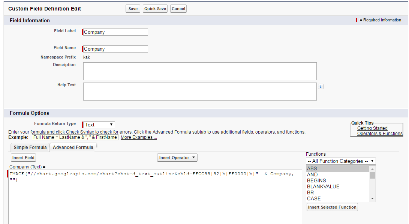Cancel editing the custom field
Screen dimensions: 409x224
(178, 8)
